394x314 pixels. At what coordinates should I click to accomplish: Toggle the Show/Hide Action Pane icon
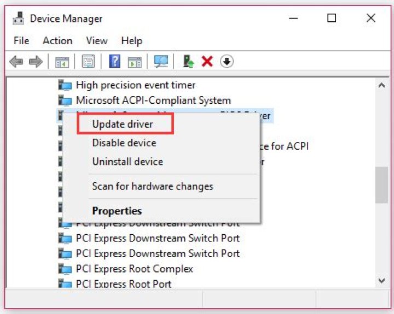135,62
